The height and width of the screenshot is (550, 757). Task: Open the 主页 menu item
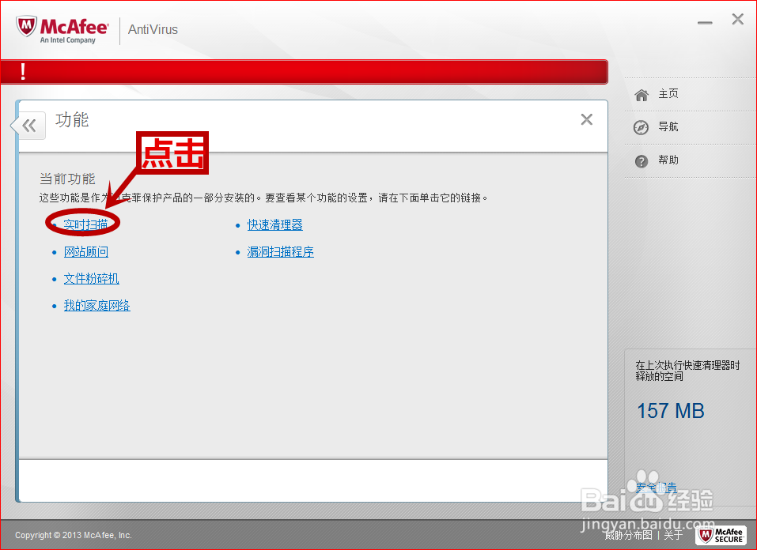point(668,93)
